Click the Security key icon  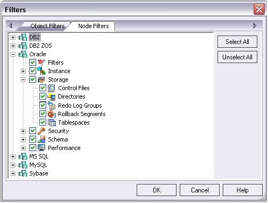[x=41, y=131]
